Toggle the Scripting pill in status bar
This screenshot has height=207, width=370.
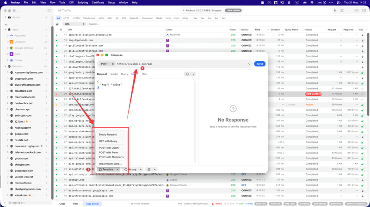tap(304, 204)
